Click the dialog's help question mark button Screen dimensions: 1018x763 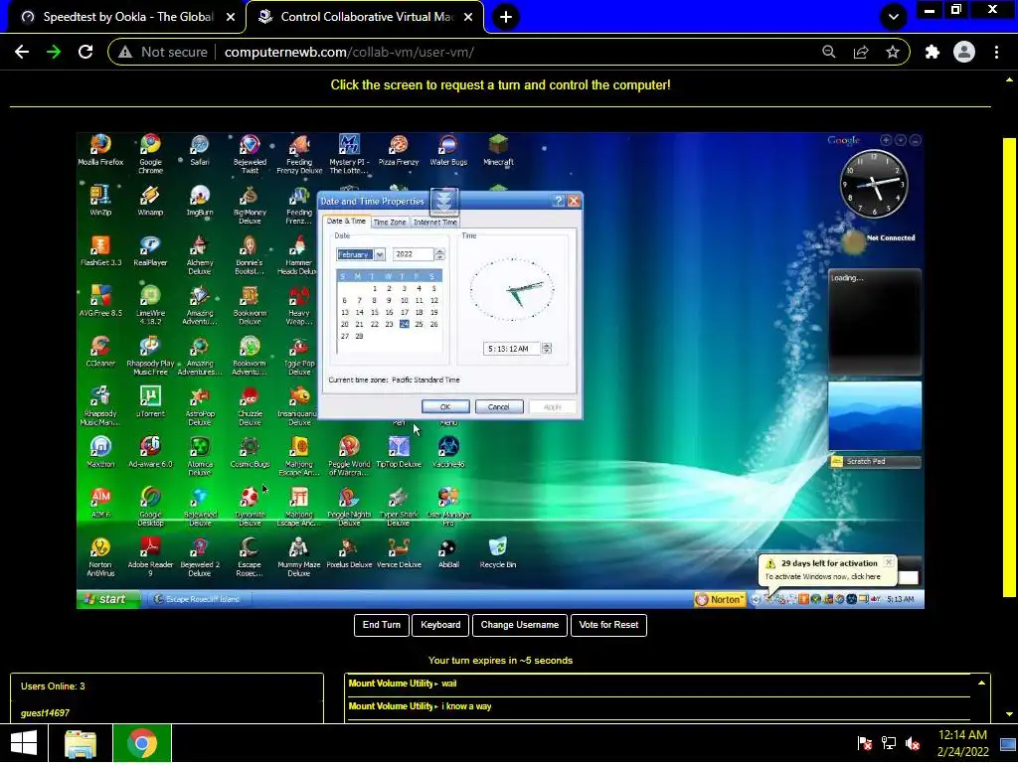[x=559, y=201]
